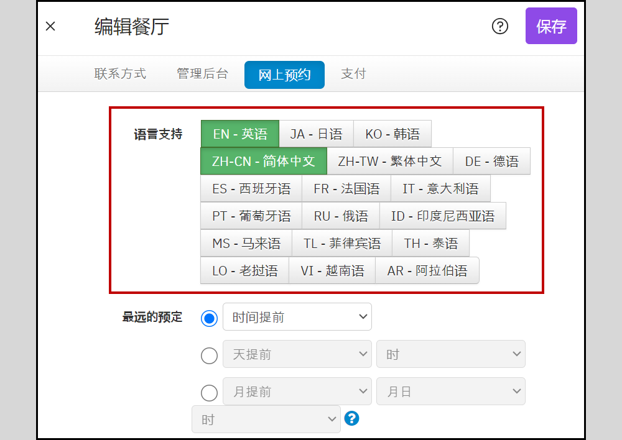Viewport: 622px width, 440px height.
Task: Enable TL - 菲律宾语 language
Action: [342, 244]
